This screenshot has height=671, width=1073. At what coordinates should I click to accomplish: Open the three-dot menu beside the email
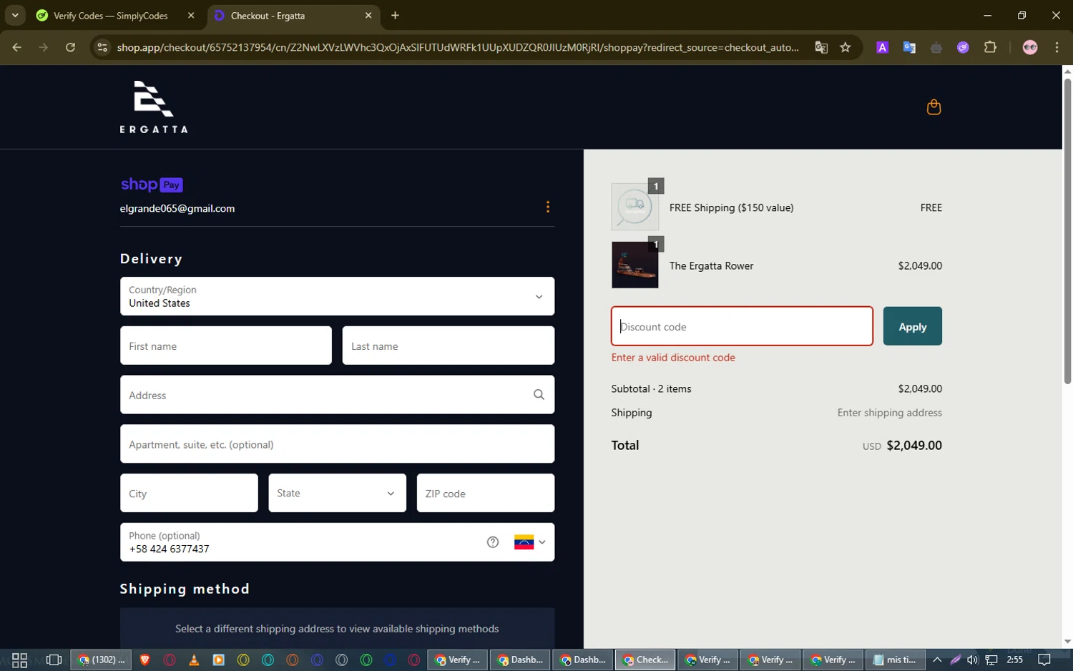pyautogui.click(x=548, y=207)
